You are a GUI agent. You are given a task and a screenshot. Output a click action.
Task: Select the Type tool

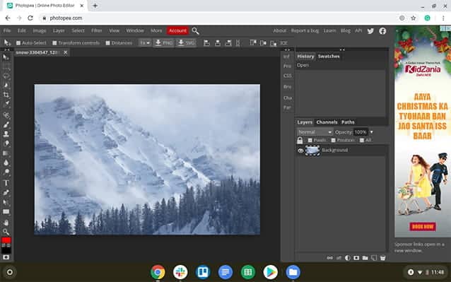coord(6,183)
